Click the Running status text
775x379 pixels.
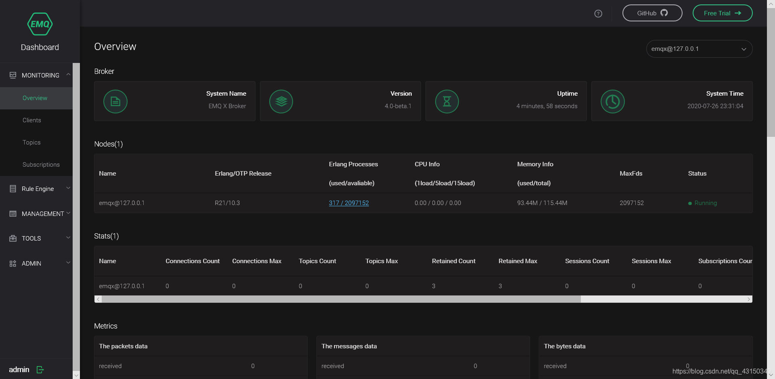706,203
